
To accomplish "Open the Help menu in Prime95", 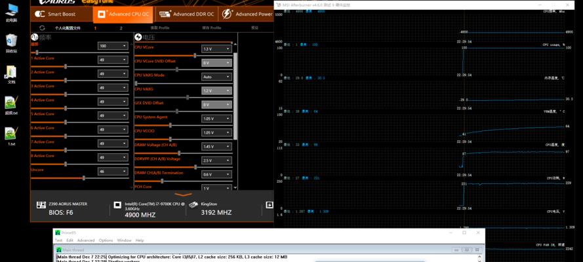I will coord(140,240).
